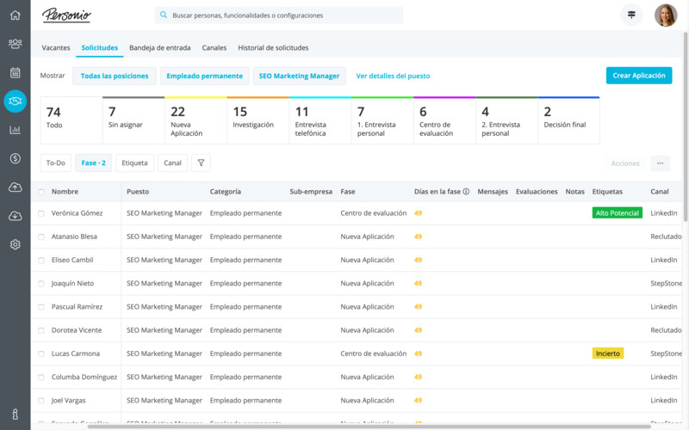The image size is (689, 430).
Task: Click the Crear Aplicación button
Action: (x=638, y=76)
